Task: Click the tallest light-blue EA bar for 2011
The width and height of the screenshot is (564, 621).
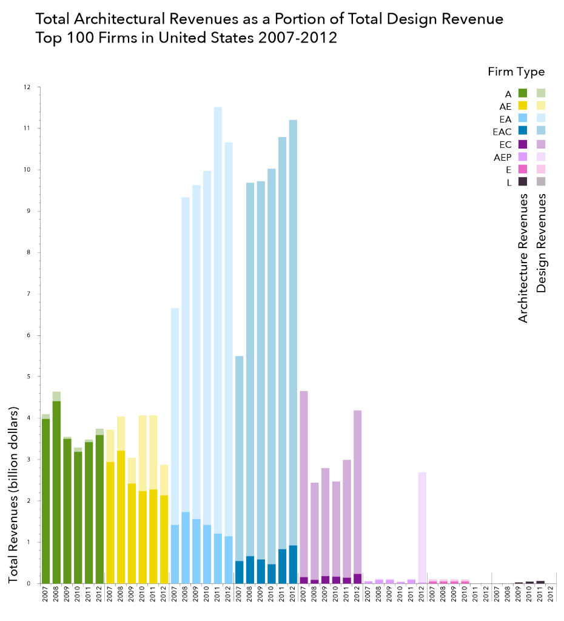Action: 218,344
